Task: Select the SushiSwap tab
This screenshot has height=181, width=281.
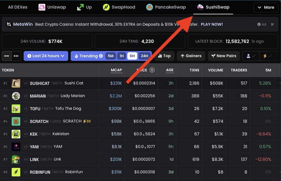Action: [213, 7]
